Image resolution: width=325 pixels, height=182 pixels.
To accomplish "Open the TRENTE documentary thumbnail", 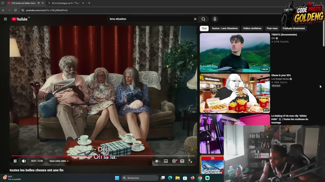I will 235,53.
